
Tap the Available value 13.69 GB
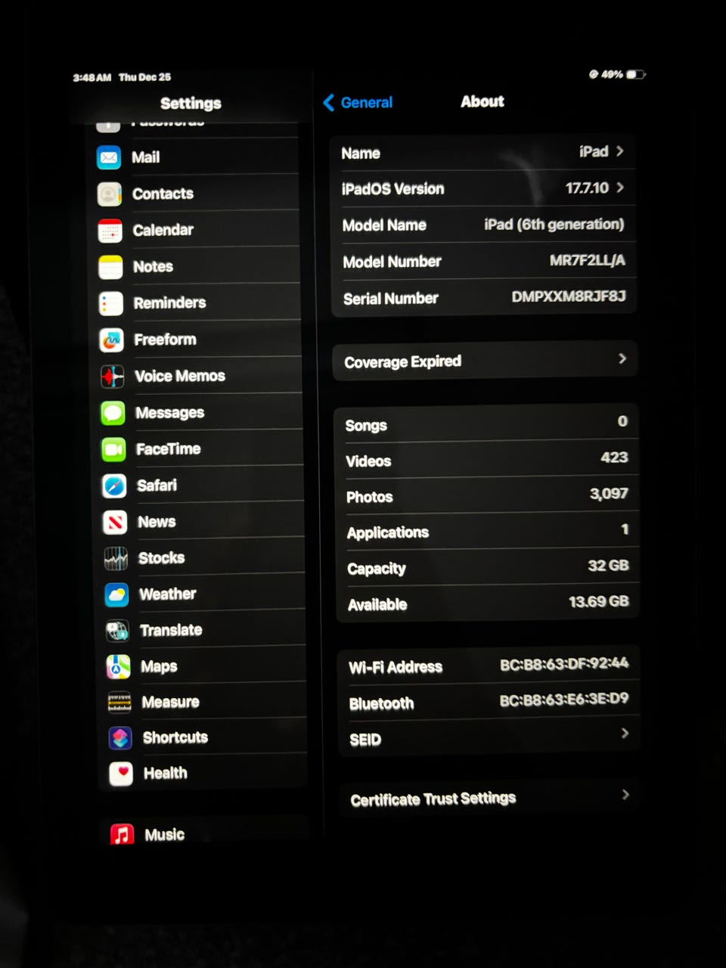click(598, 601)
